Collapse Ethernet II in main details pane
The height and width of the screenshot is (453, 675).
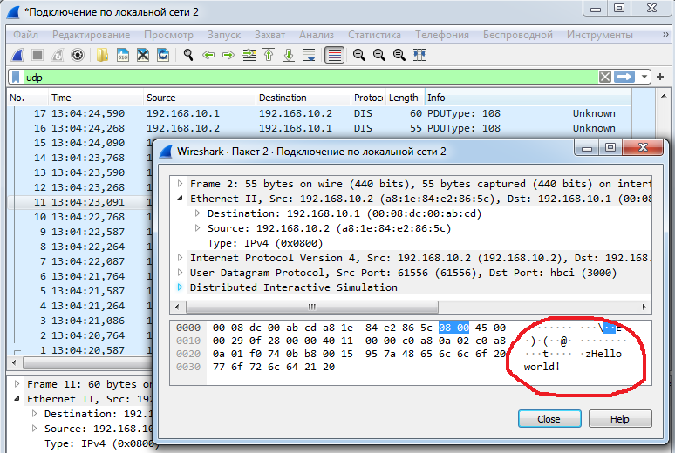pyautogui.click(x=17, y=399)
